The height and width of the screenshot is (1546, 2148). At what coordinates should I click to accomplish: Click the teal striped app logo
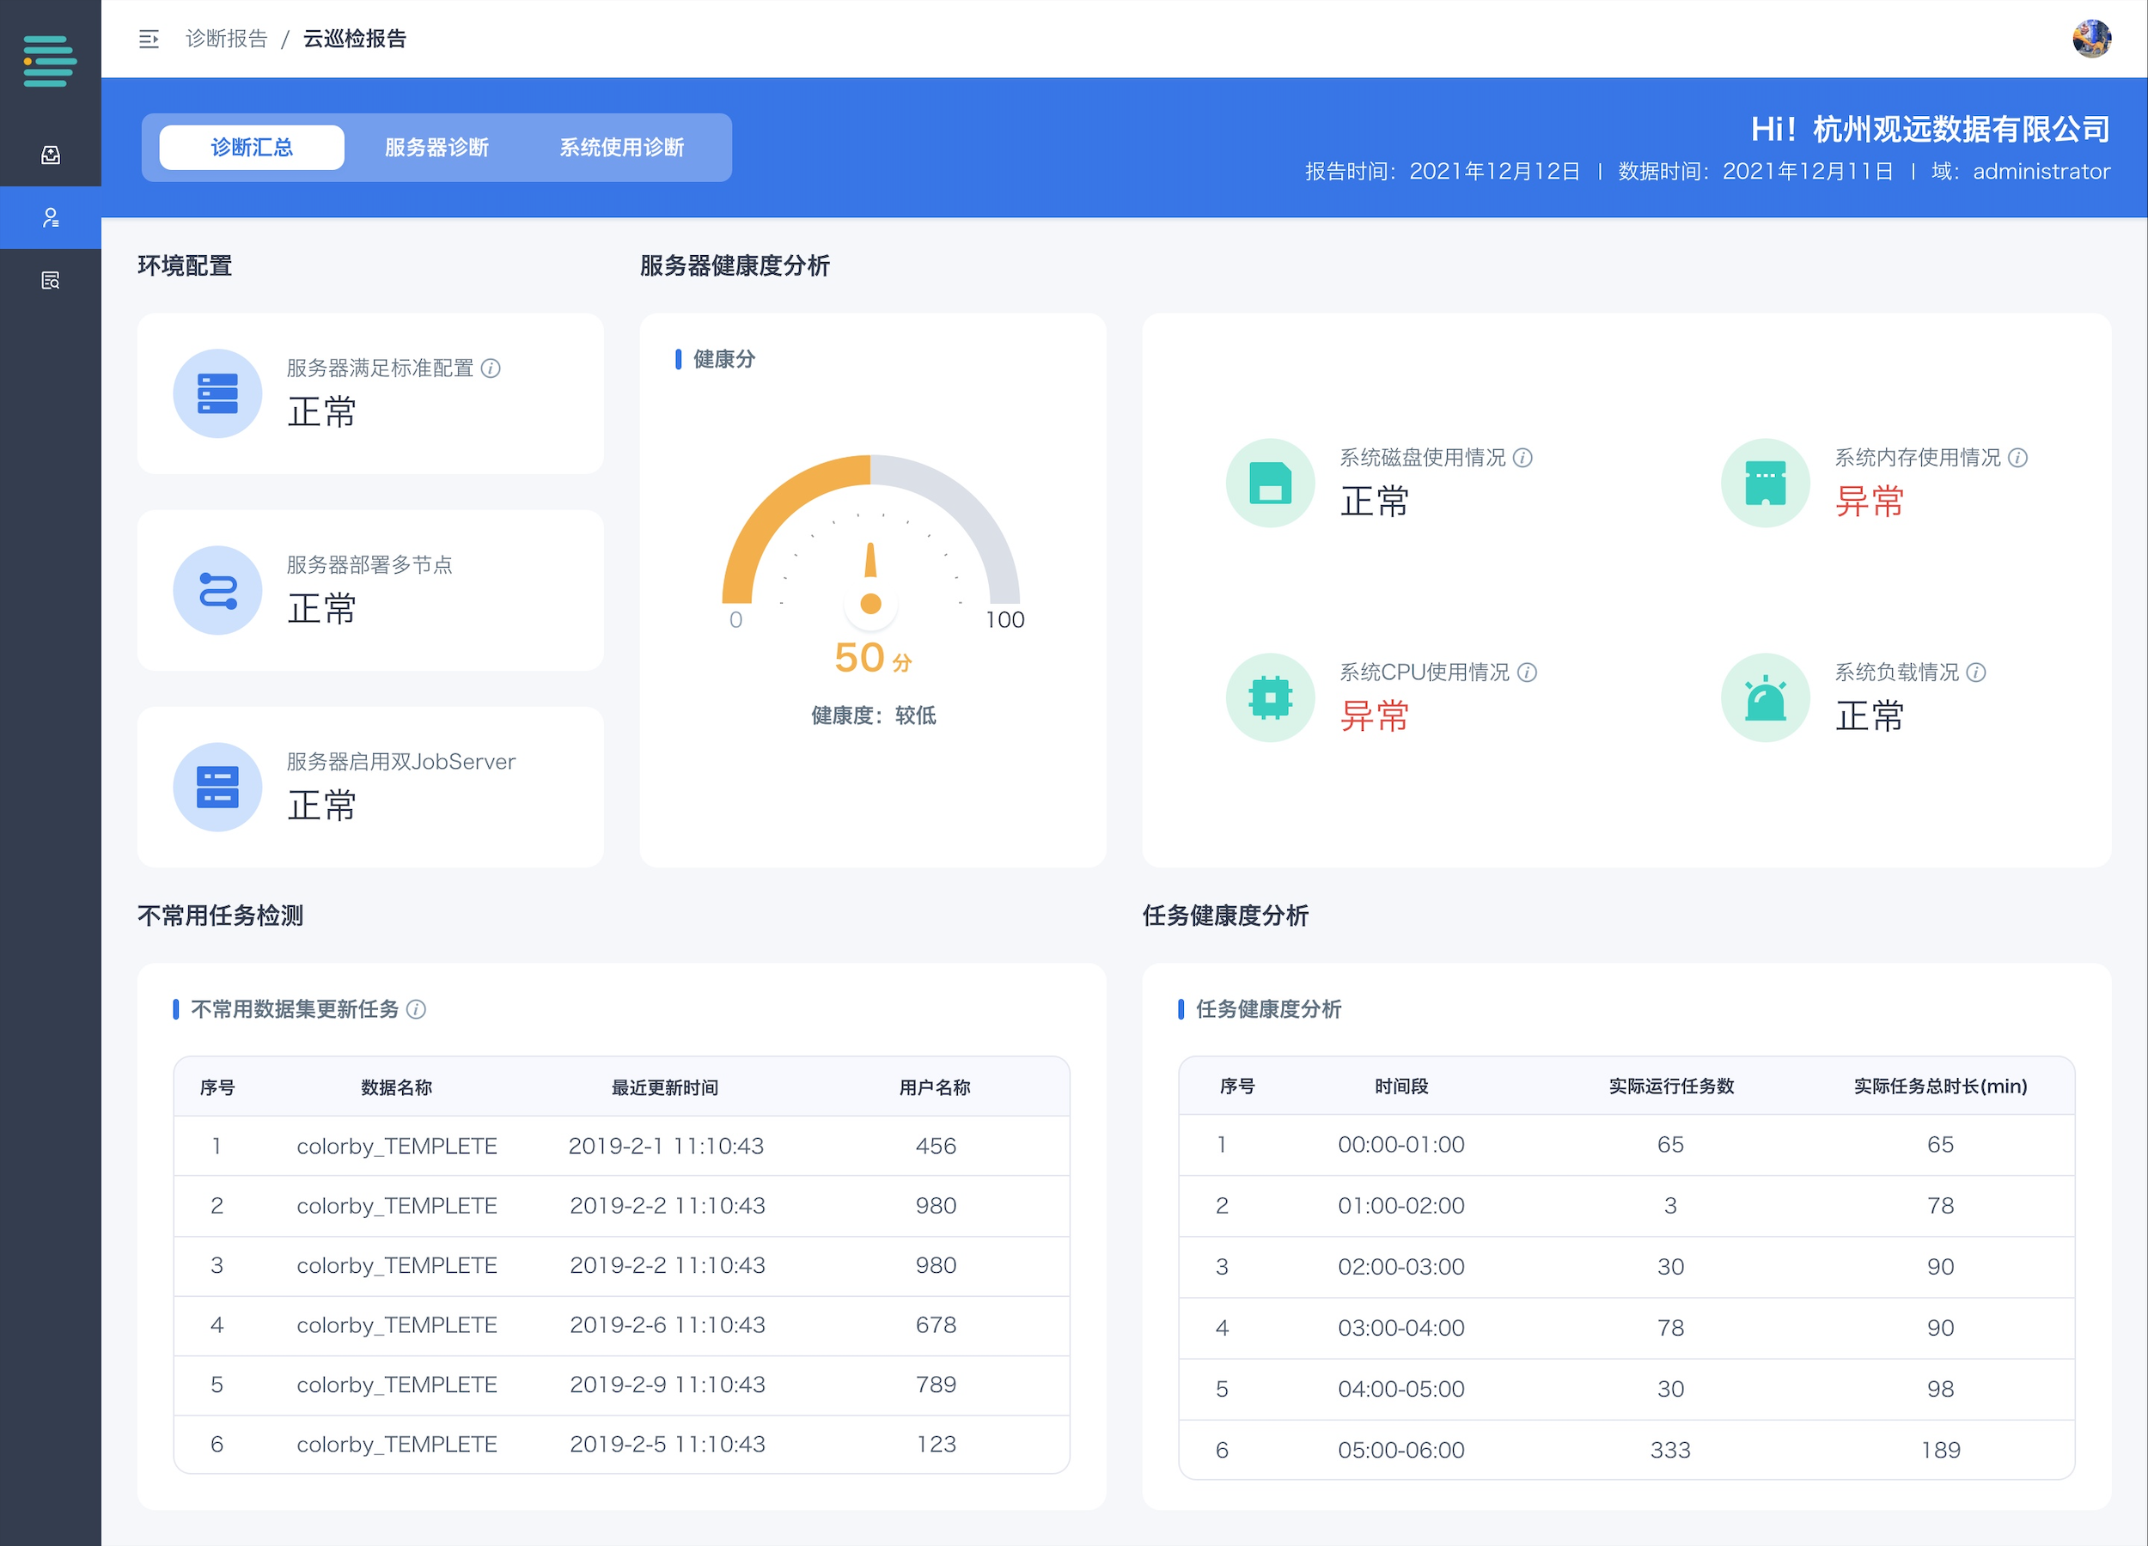click(x=49, y=61)
